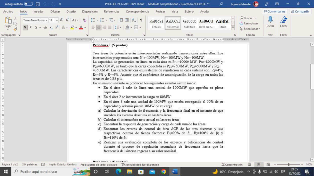The image size is (314, 176).
Task: Toggle the Autoguardado switch
Action: 28,4
